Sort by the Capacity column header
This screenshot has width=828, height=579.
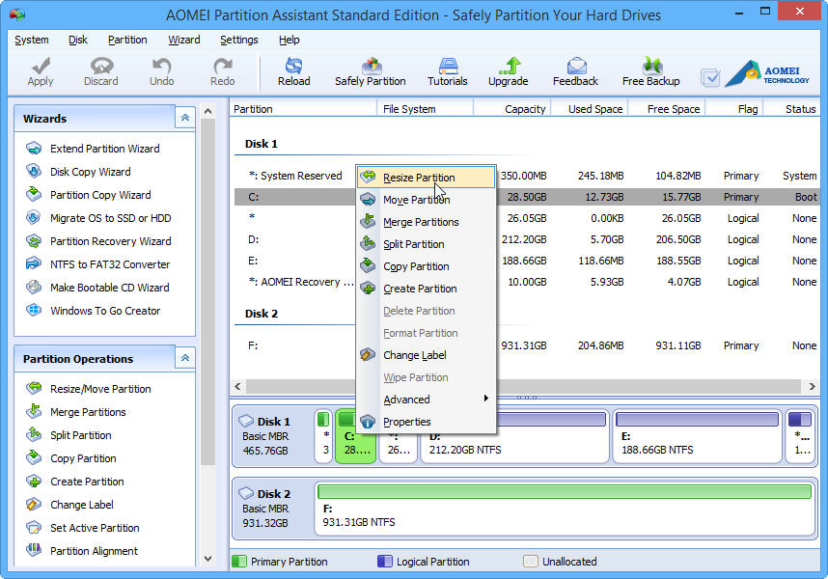point(511,109)
